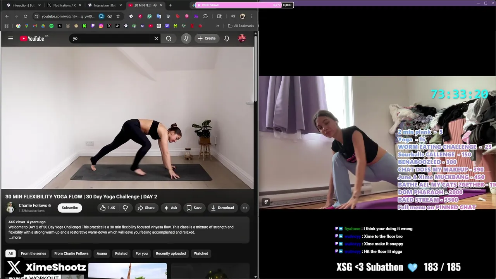Open the Gmail bookmark
Screen dimensions: 496x279
(35, 26)
